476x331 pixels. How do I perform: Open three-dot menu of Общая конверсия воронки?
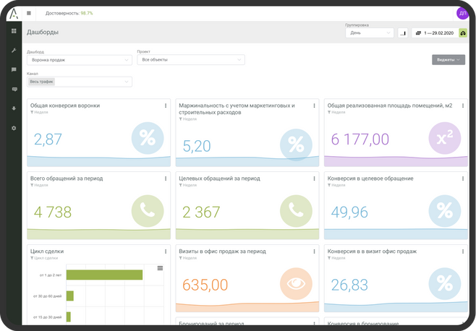(166, 106)
